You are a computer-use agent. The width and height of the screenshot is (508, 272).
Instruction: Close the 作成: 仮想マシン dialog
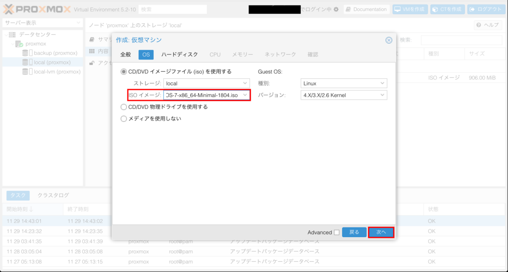[389, 40]
